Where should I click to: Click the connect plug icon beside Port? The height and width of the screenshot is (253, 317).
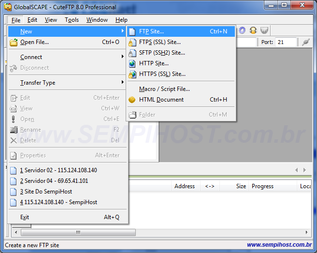(x=306, y=42)
